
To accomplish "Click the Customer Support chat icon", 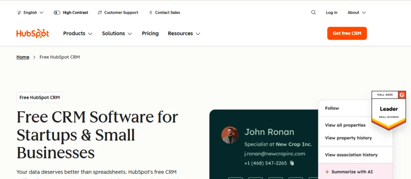I will [x=100, y=13].
